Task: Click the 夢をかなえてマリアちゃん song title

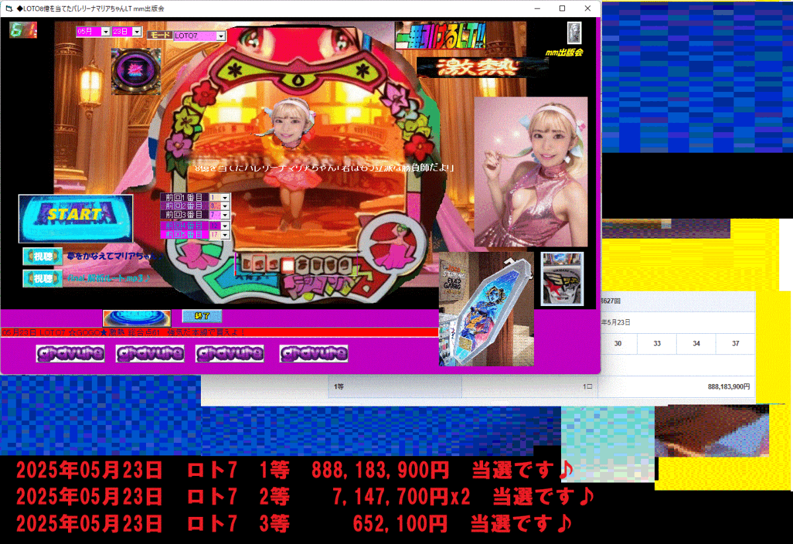Action: click(x=114, y=256)
